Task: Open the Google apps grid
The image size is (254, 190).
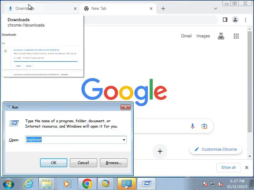Action: click(x=236, y=36)
